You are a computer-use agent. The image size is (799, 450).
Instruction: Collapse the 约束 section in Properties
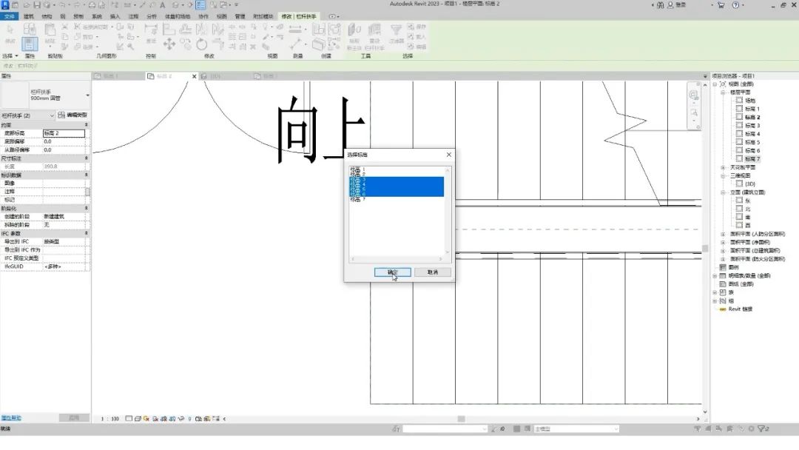86,125
